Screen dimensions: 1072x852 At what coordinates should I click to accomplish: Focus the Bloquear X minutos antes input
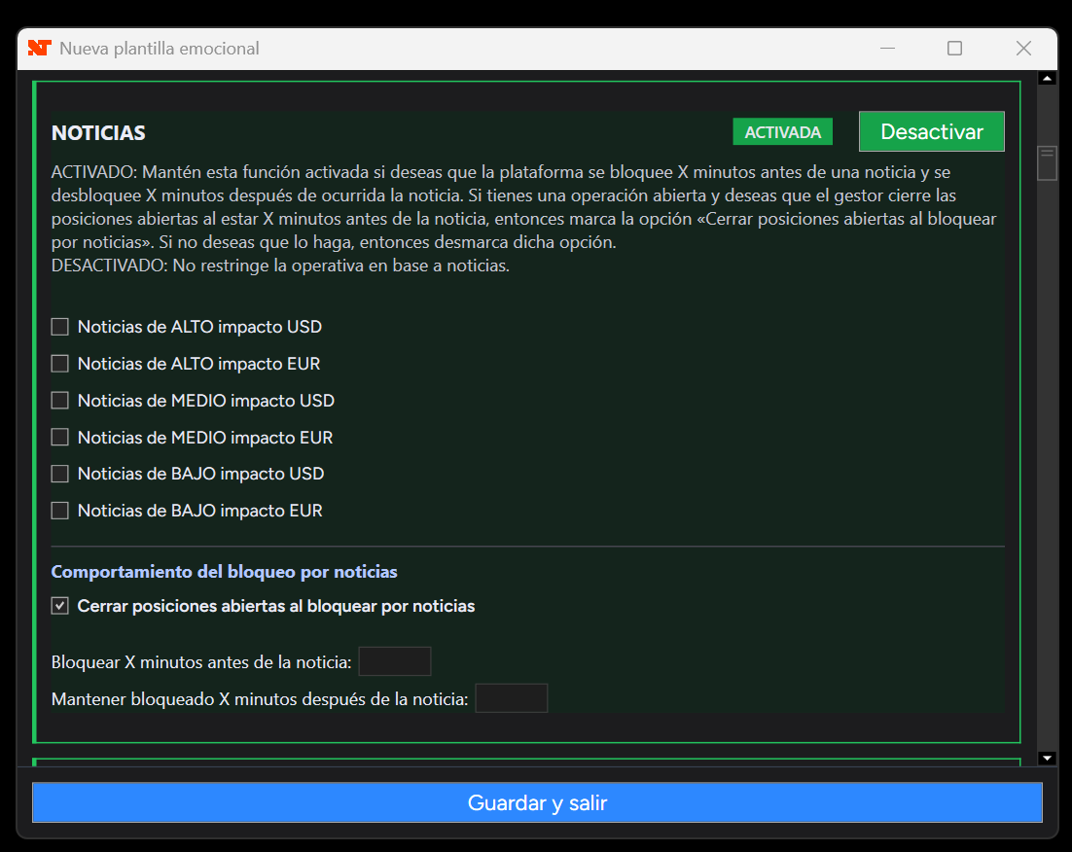tap(395, 661)
